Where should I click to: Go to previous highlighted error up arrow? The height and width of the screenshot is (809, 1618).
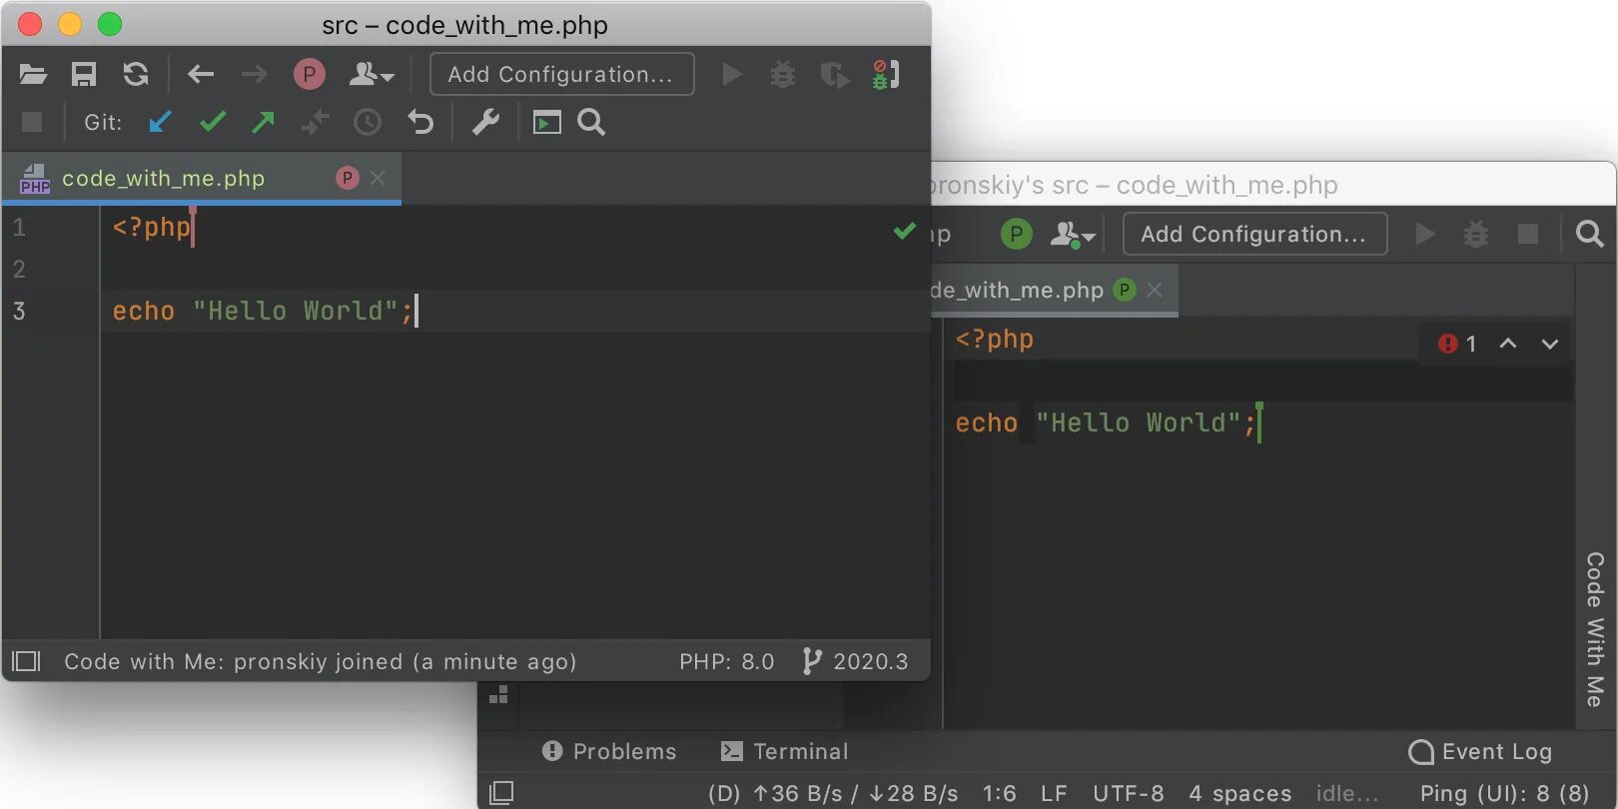1508,344
